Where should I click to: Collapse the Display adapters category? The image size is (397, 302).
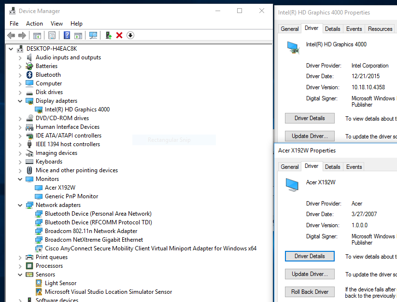tap(20, 101)
